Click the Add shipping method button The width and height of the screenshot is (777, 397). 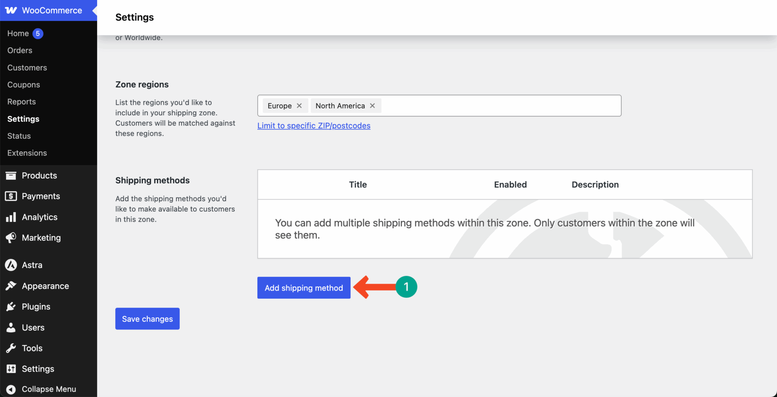pyautogui.click(x=304, y=288)
